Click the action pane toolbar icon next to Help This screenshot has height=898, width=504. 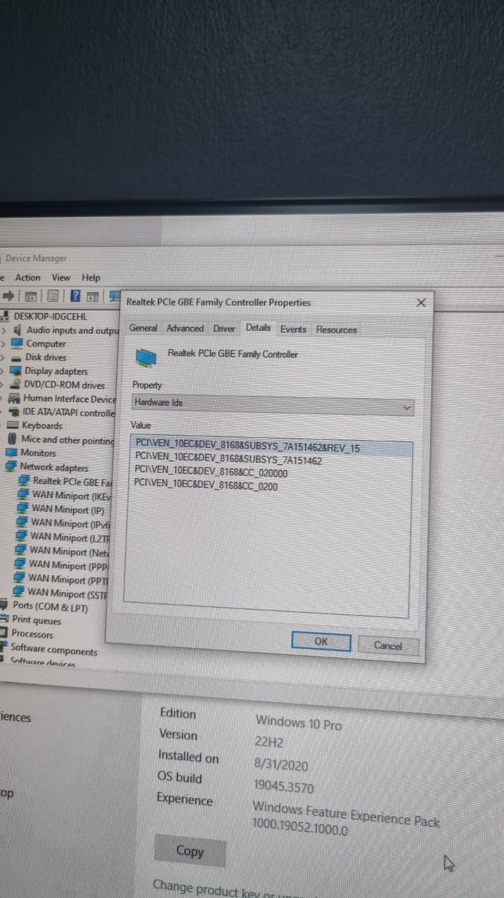pyautogui.click(x=93, y=296)
